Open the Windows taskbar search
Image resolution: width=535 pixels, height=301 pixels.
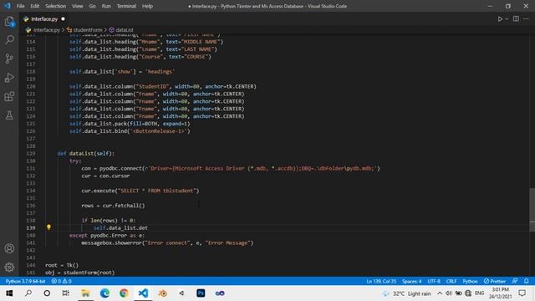(x=28, y=293)
